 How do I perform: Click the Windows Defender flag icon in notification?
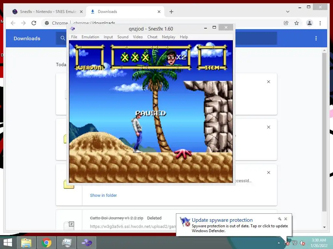[x=185, y=222]
